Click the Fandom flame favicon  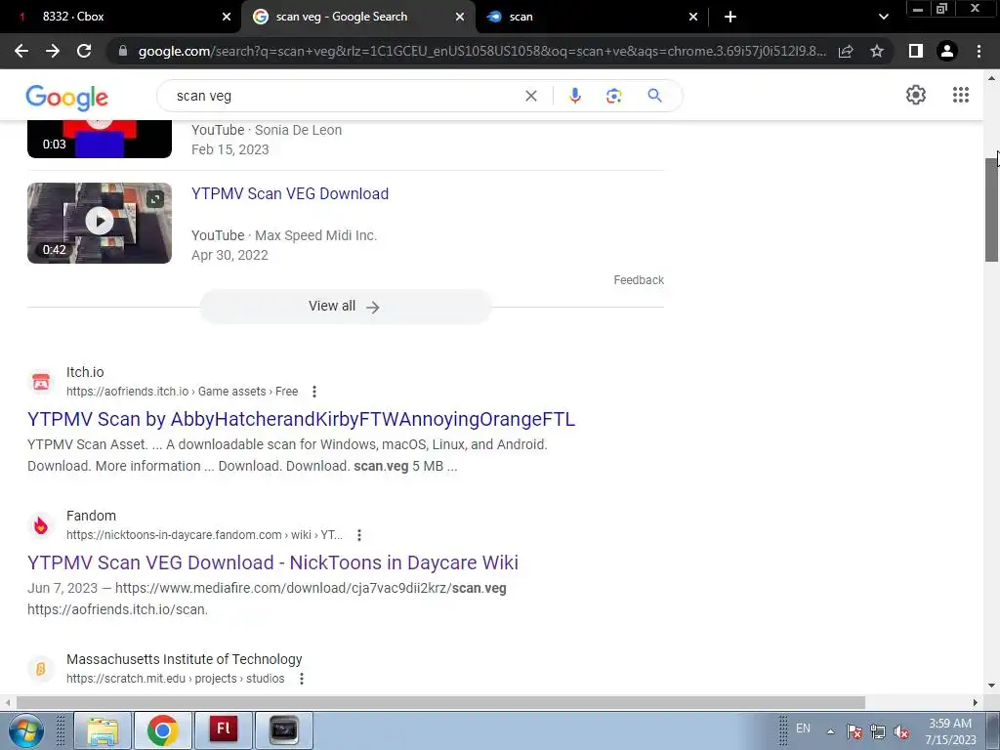coord(41,525)
